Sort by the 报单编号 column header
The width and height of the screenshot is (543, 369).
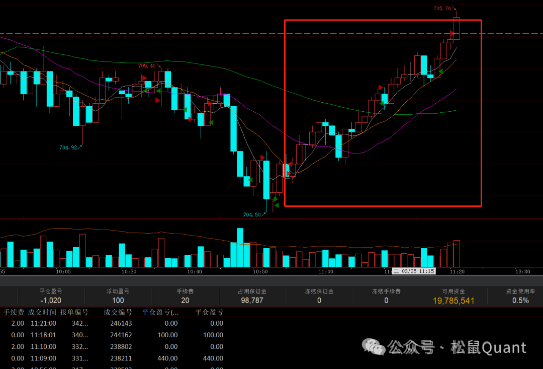[x=74, y=312]
